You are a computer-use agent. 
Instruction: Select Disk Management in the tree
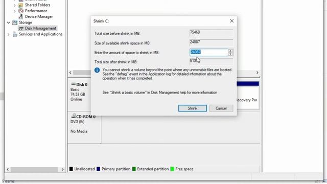pos(40,28)
